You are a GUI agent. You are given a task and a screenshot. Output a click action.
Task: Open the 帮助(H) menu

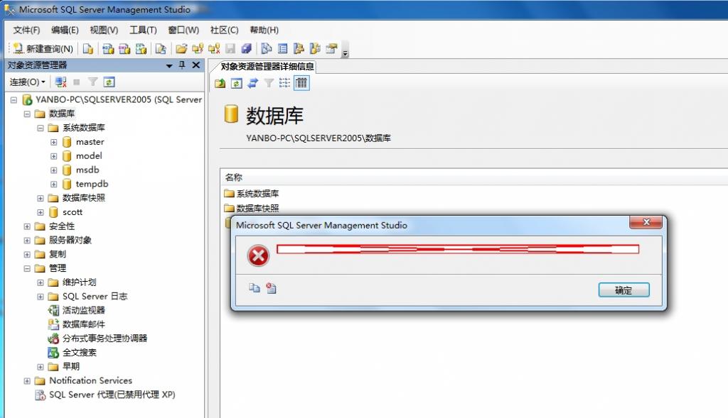pyautogui.click(x=264, y=30)
